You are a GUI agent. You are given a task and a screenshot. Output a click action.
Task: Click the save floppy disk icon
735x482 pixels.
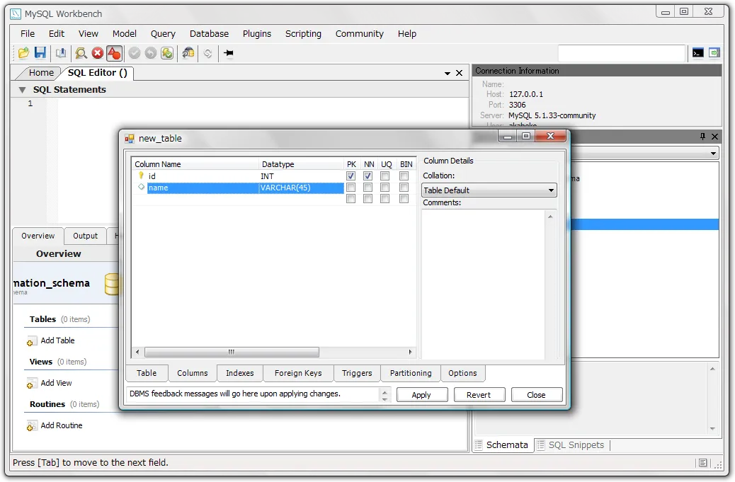[40, 53]
